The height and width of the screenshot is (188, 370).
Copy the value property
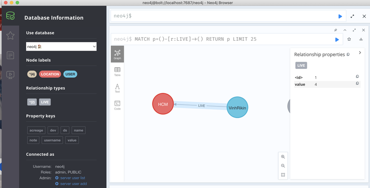tap(357, 83)
